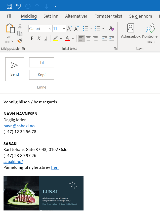Select the LUNSJ banner image
This screenshot has height=217, width=160.
[44, 193]
